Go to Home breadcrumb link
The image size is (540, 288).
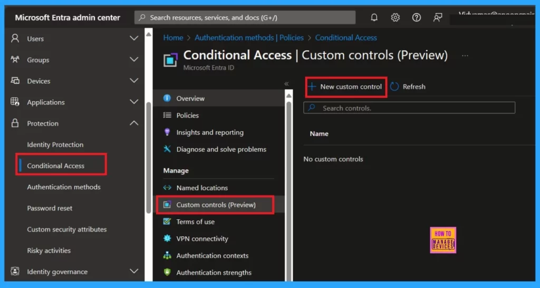coord(173,38)
